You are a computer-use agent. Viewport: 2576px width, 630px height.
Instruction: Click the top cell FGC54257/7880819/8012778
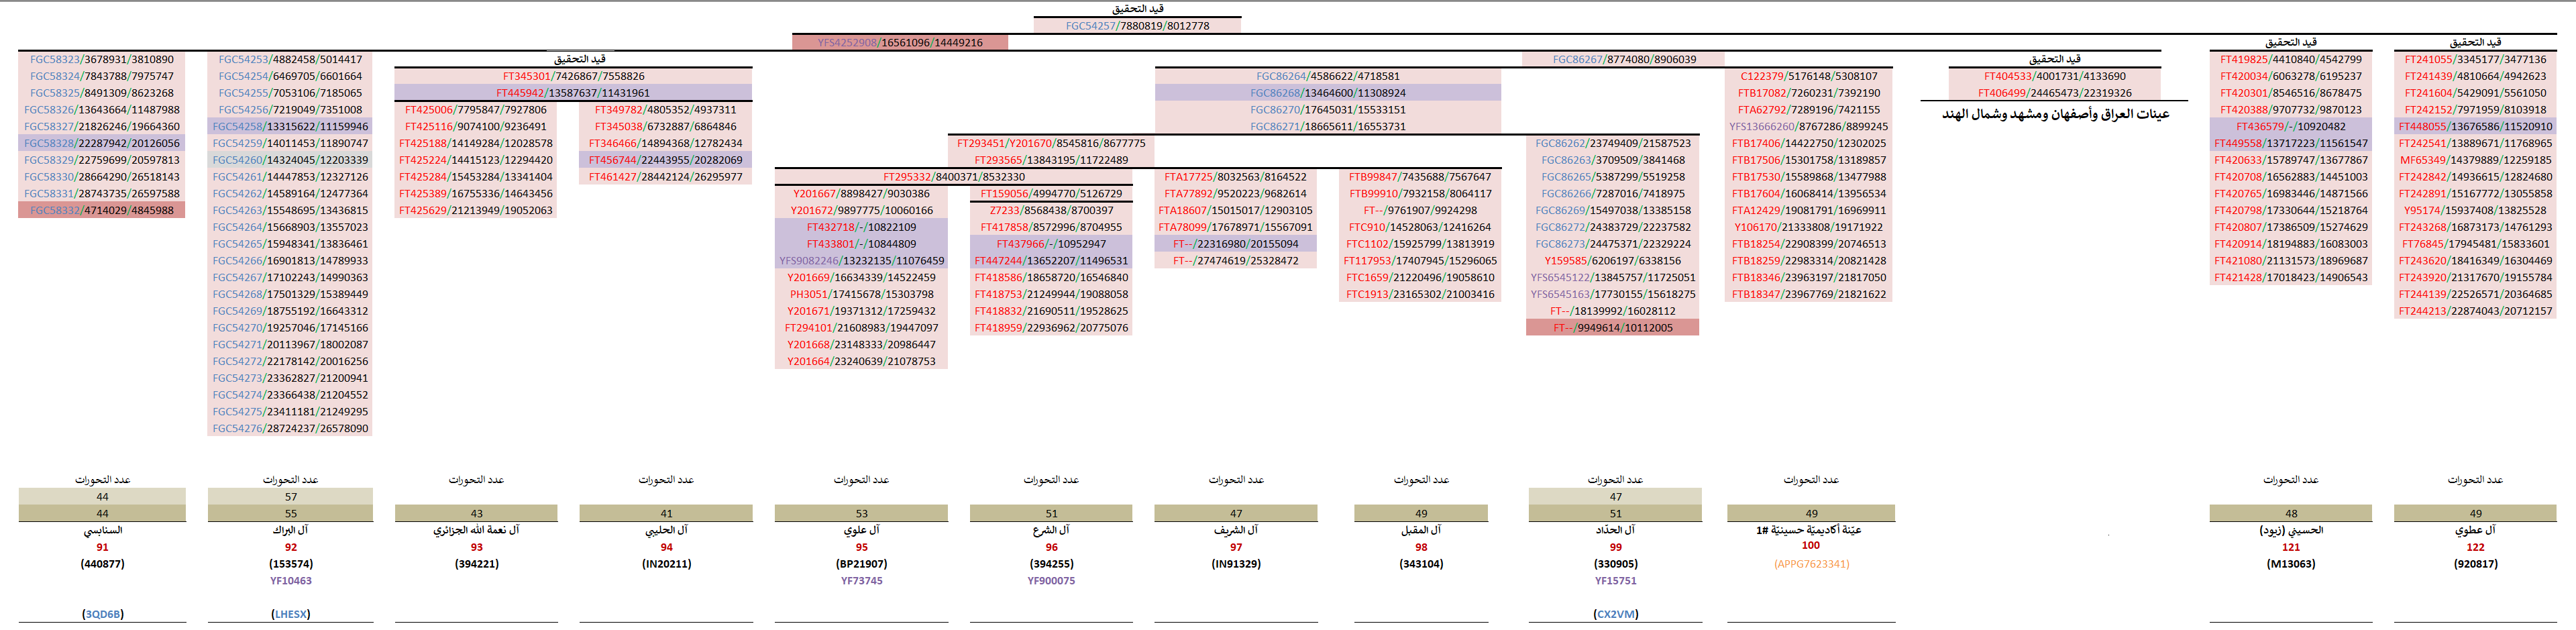click(1137, 26)
